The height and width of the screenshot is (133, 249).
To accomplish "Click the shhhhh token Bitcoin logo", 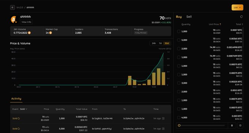I will [x=14, y=20].
